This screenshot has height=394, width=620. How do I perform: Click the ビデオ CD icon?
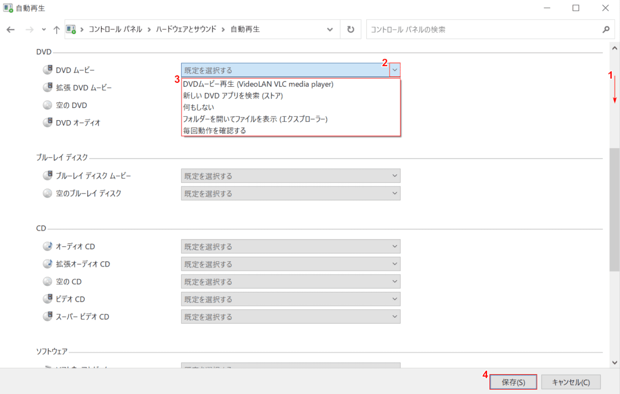47,299
